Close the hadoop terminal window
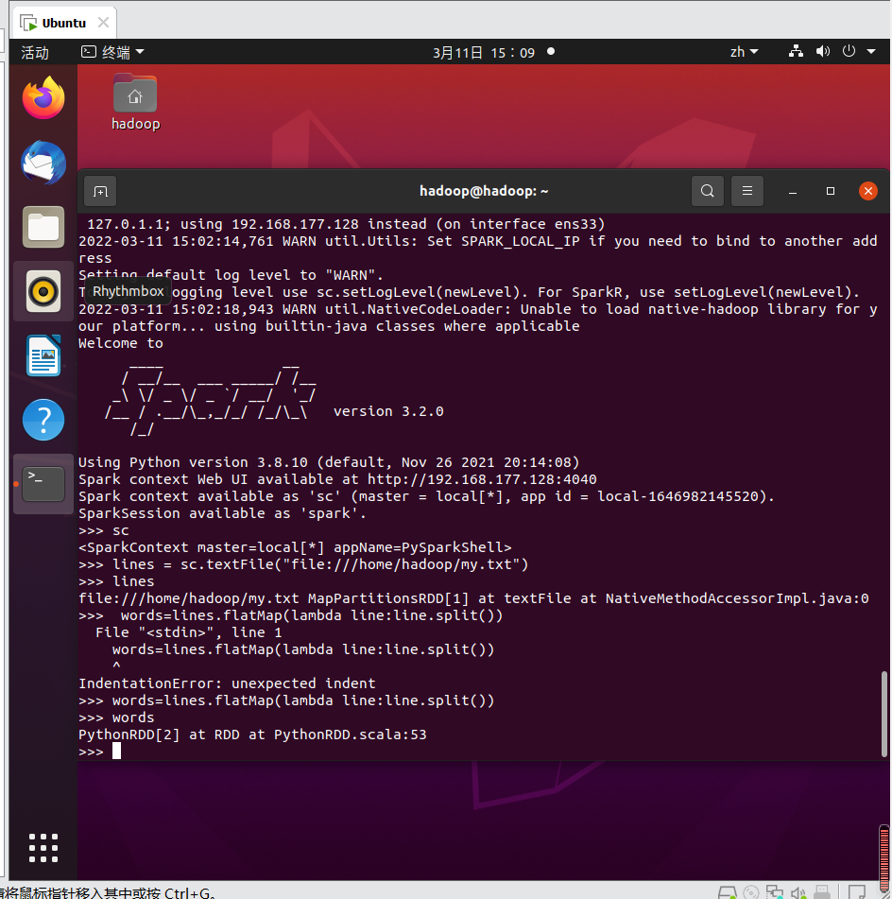This screenshot has width=892, height=899. (868, 191)
